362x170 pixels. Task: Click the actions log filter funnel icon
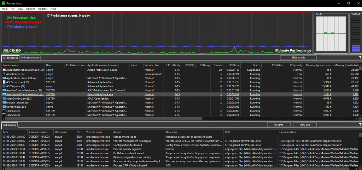[360, 125]
